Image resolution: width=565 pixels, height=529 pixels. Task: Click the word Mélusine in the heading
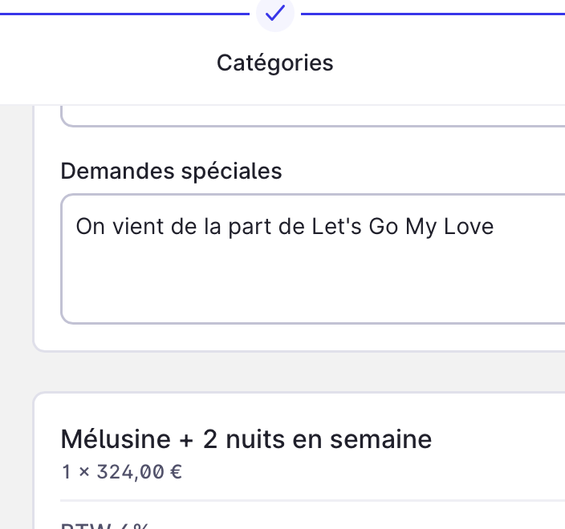[x=116, y=439]
